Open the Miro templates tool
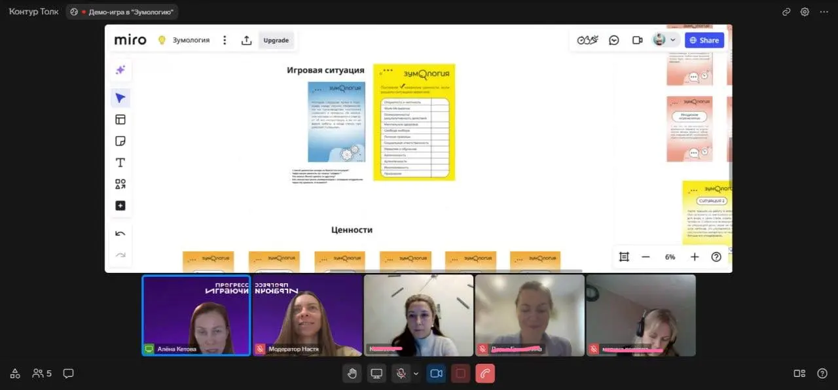This screenshot has width=838, height=390. tap(120, 119)
